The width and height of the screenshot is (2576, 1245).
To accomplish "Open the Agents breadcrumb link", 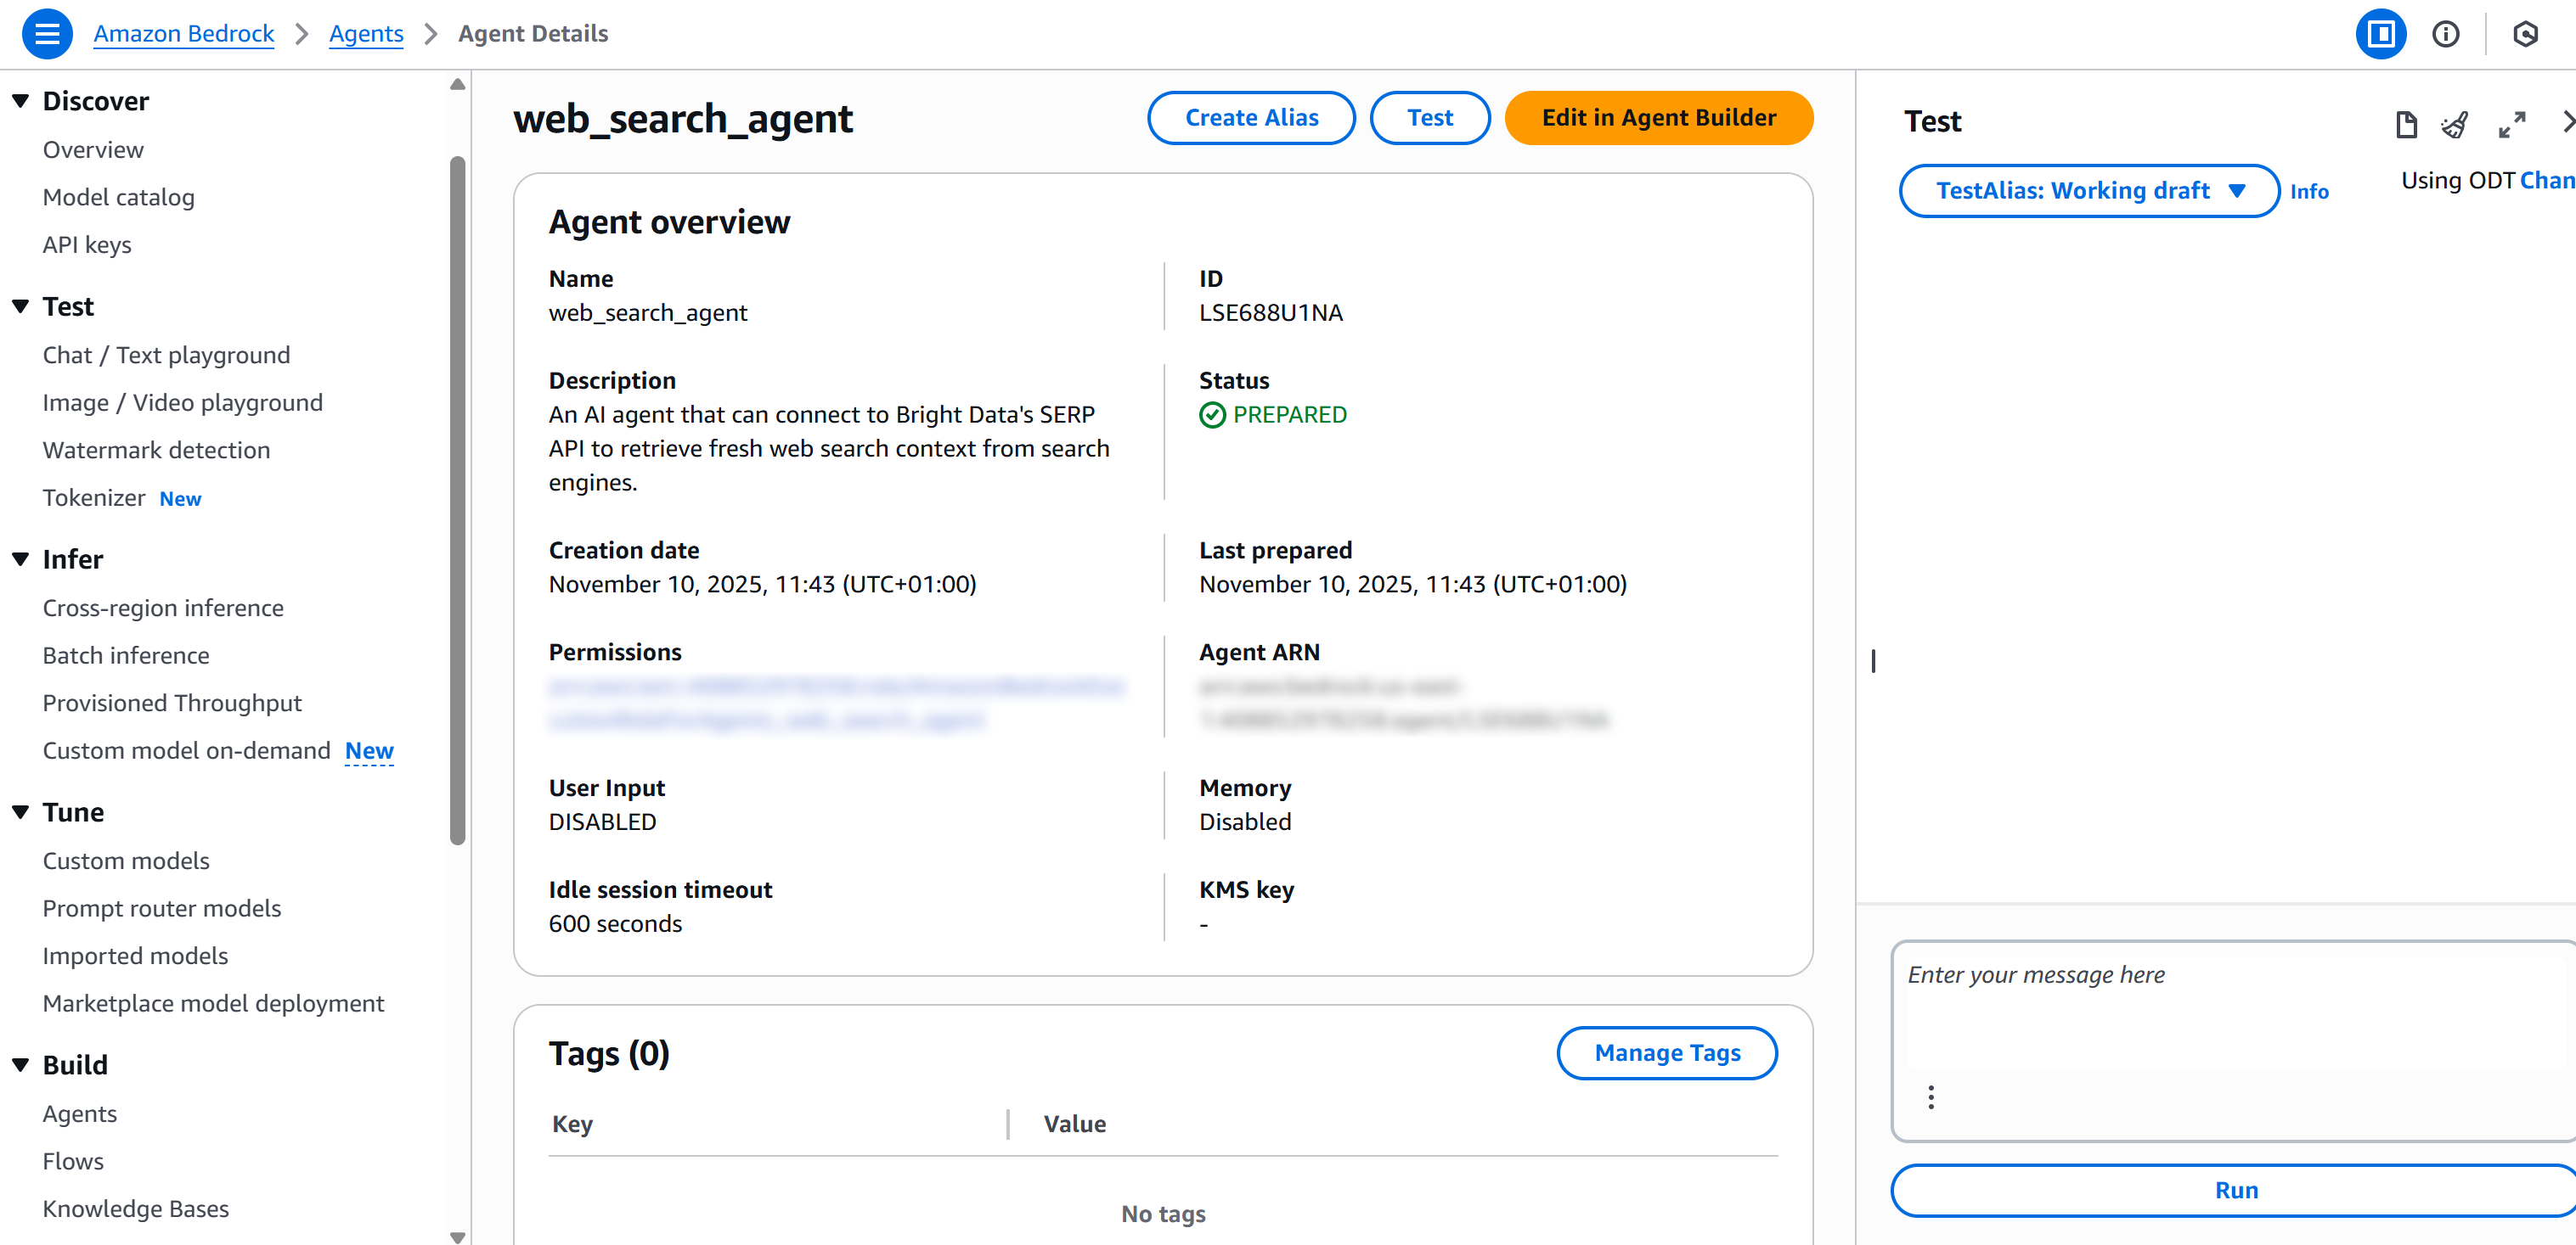I will 366,33.
